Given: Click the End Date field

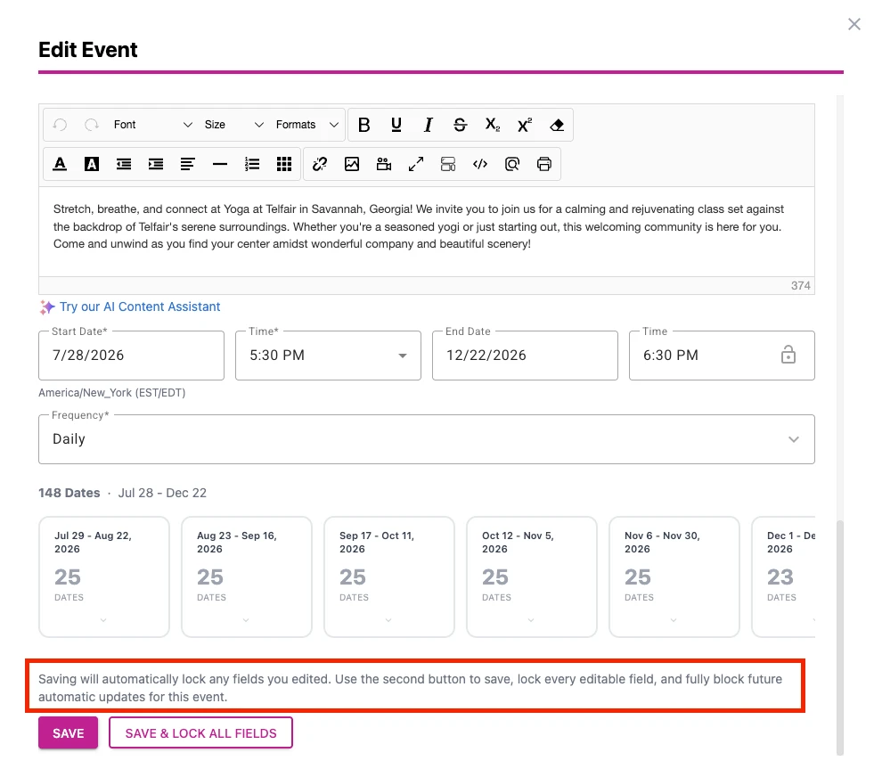Looking at the screenshot, I should coord(525,356).
